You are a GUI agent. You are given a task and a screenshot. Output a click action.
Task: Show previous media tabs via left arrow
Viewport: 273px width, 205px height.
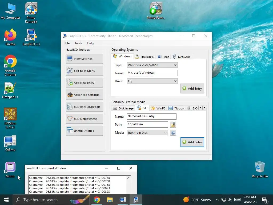[200, 108]
